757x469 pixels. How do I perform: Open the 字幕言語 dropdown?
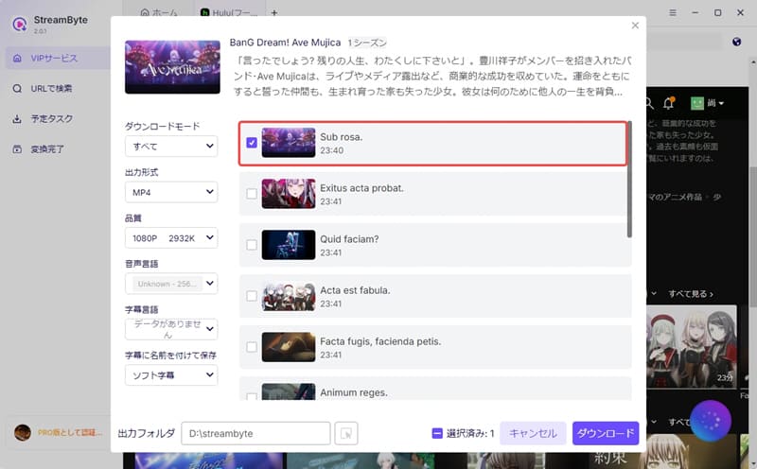(x=171, y=329)
